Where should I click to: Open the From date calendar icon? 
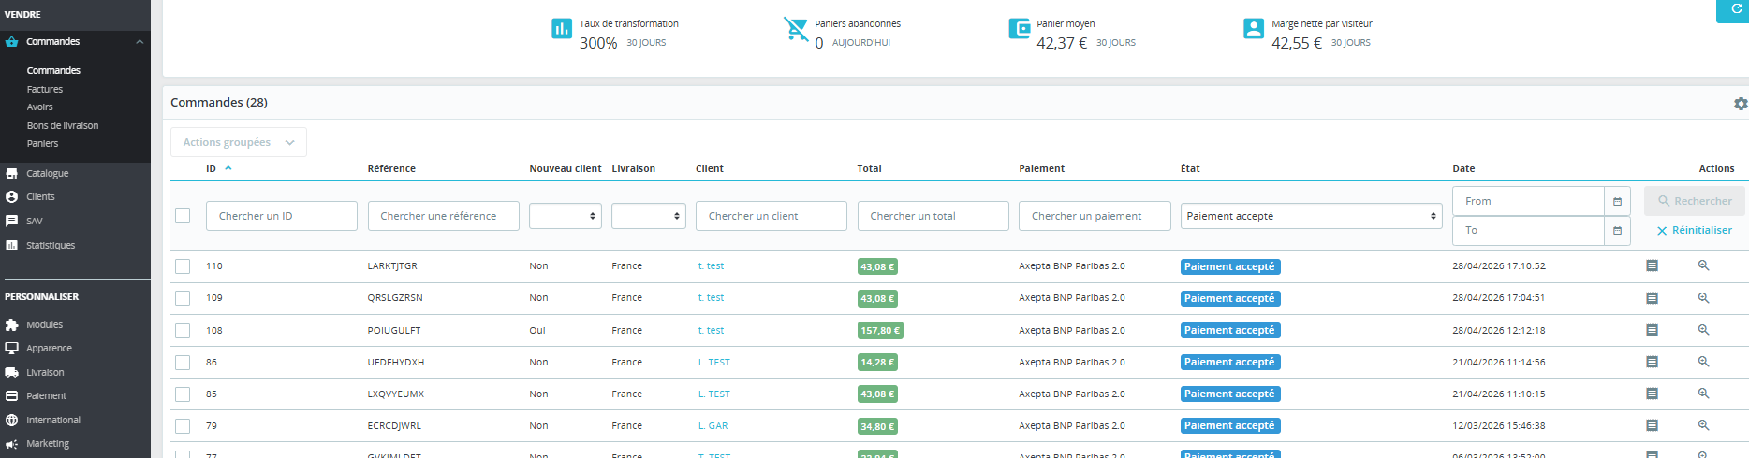coord(1617,201)
